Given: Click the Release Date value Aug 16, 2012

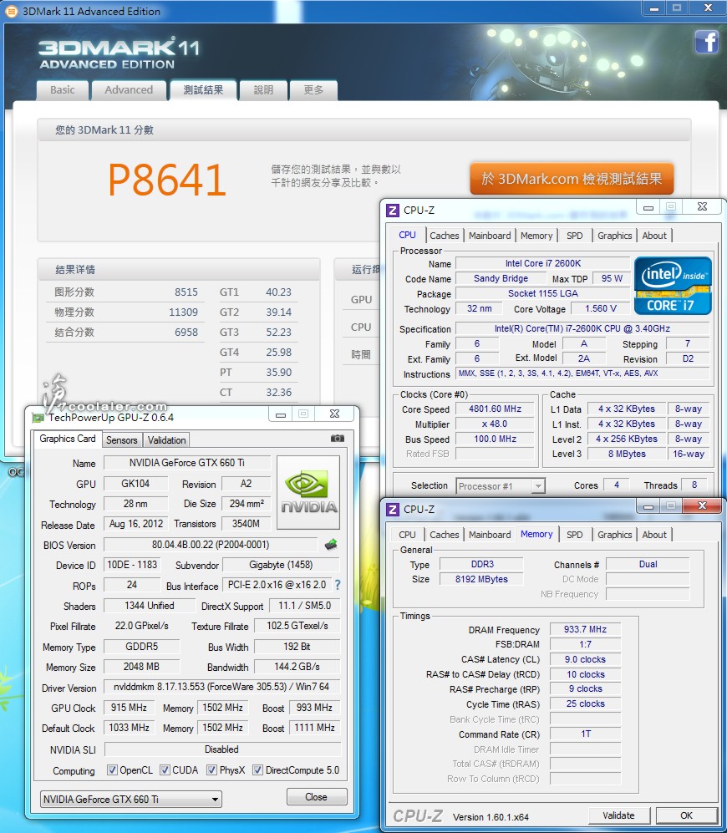Looking at the screenshot, I should coord(136,524).
